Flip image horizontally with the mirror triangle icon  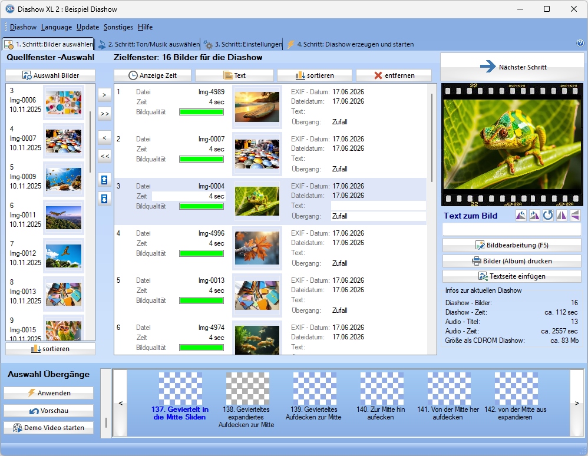(561, 216)
